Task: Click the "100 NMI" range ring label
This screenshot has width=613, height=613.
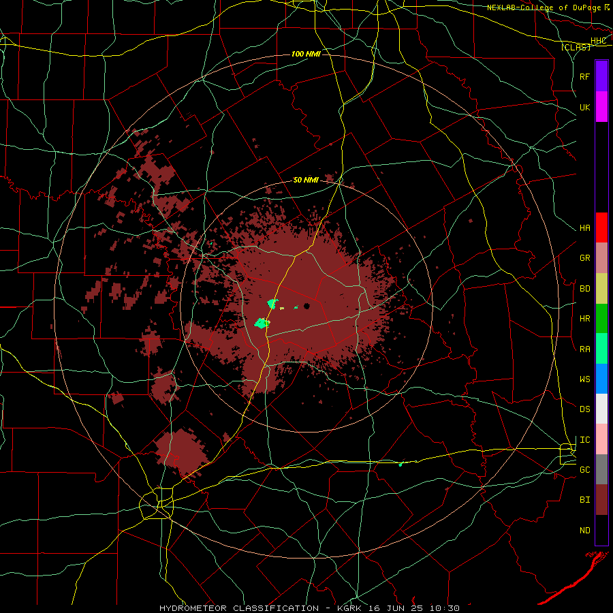Action: click(x=306, y=54)
